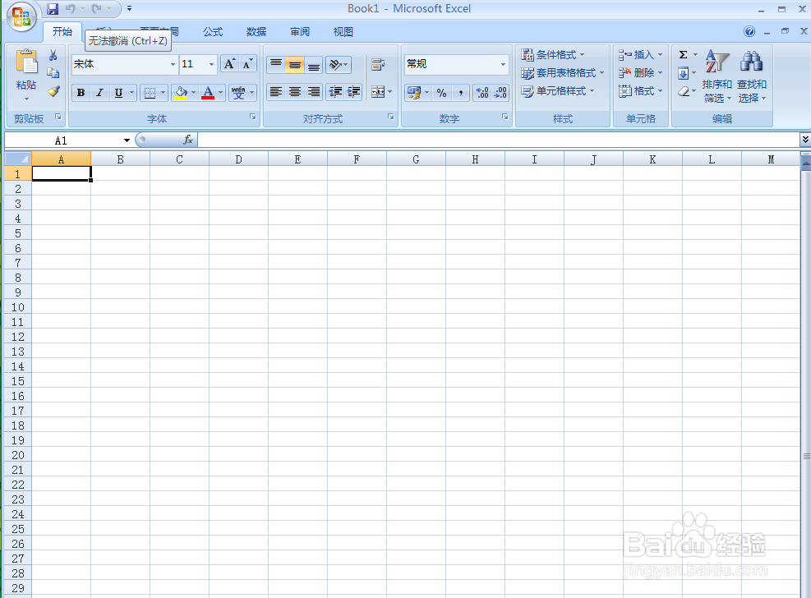Screen dimensions: 811x598
Task: Click the Paste clipboard icon
Action: point(26,62)
